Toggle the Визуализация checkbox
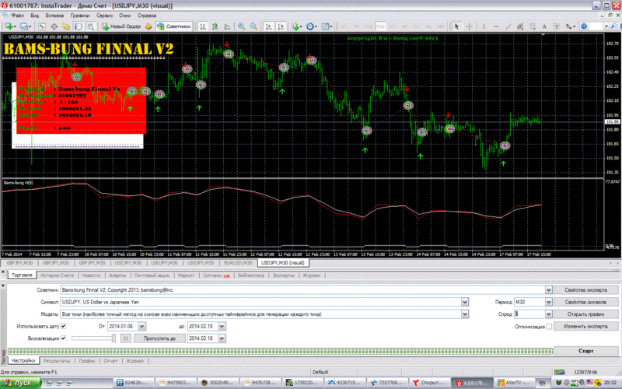This screenshot has width=622, height=389. (63, 338)
